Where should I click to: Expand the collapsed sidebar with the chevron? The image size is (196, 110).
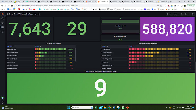[5, 16]
